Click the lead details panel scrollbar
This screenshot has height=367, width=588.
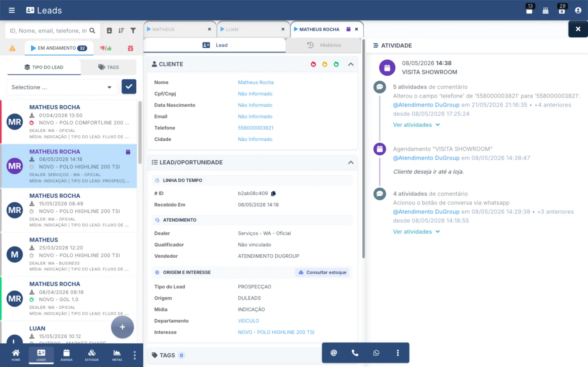click(x=363, y=149)
